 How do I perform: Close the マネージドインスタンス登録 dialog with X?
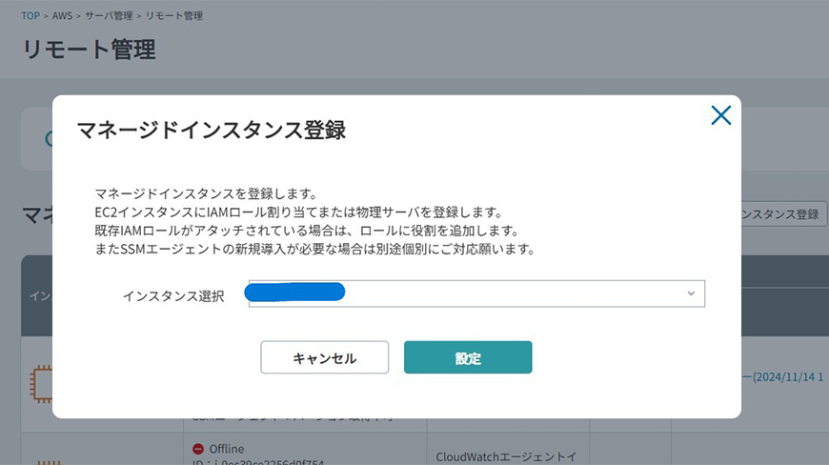pyautogui.click(x=720, y=115)
